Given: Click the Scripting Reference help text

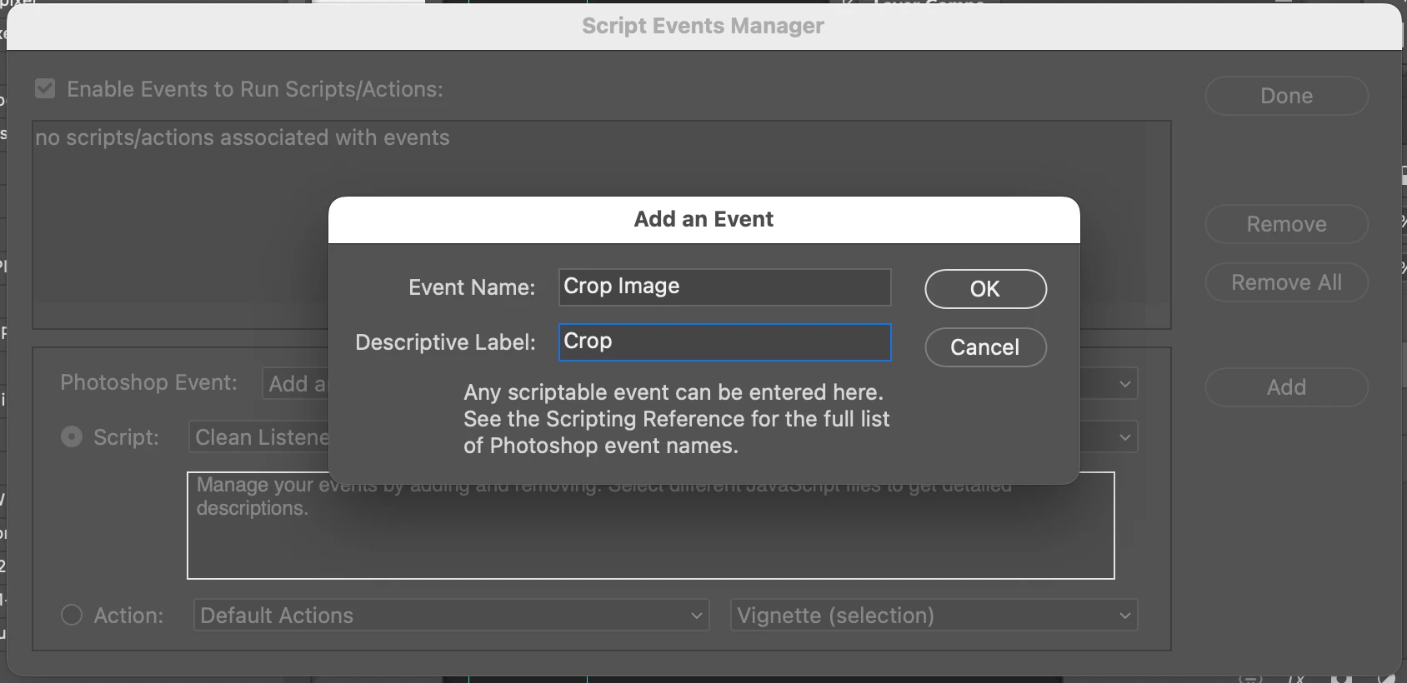Looking at the screenshot, I should (676, 419).
